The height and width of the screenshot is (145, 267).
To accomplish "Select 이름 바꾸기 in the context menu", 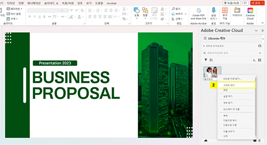I will (x=229, y=131).
